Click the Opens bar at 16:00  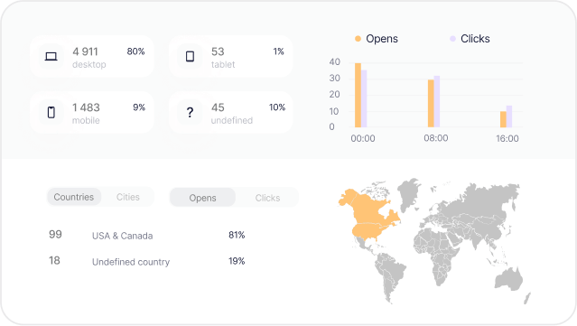coord(503,119)
